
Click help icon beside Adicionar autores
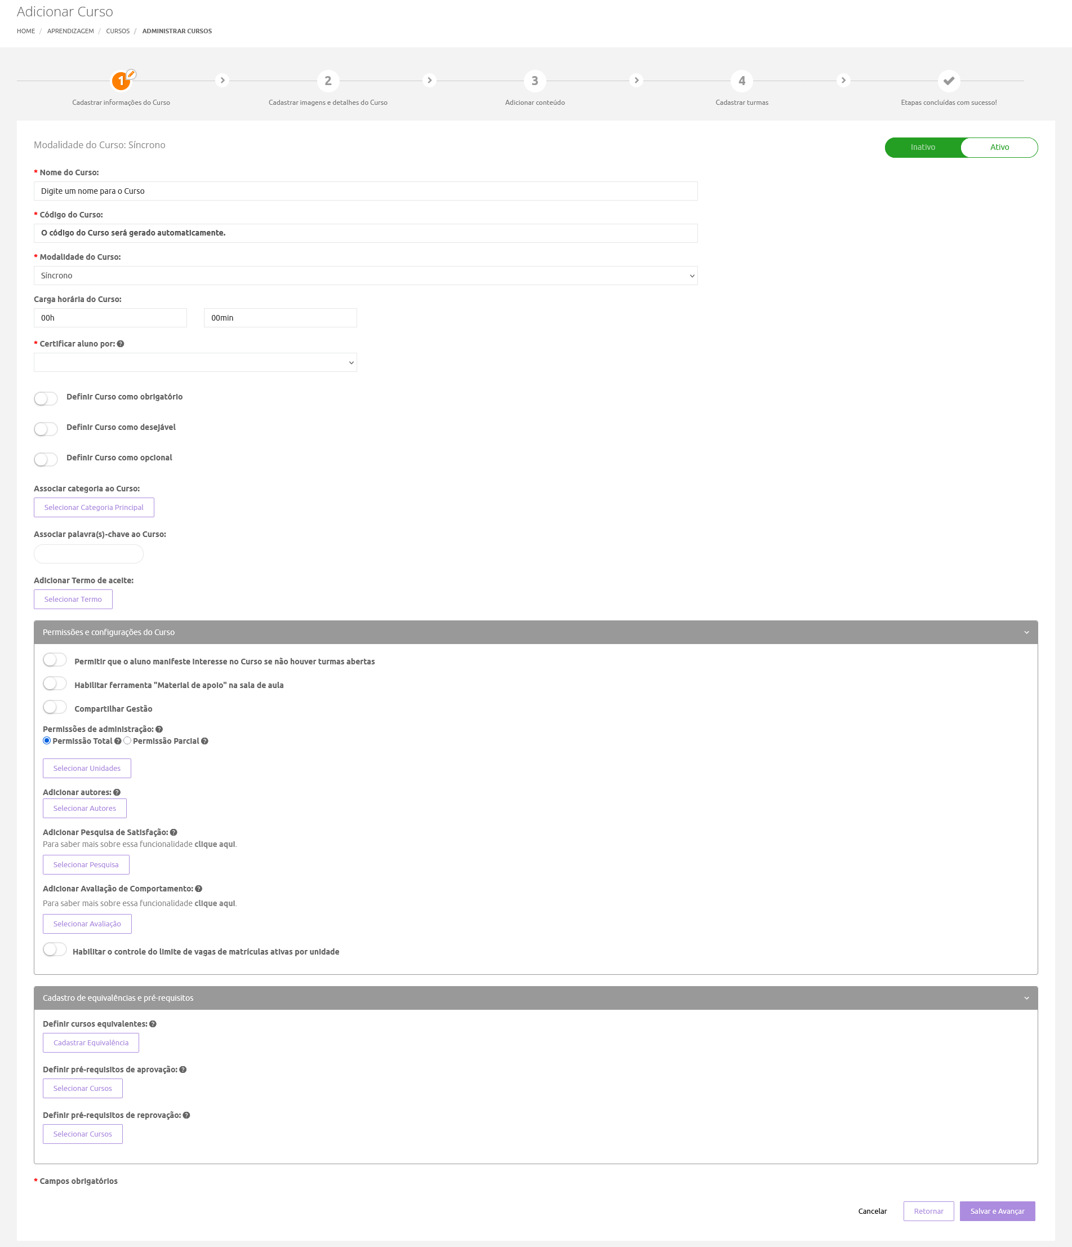click(x=117, y=792)
